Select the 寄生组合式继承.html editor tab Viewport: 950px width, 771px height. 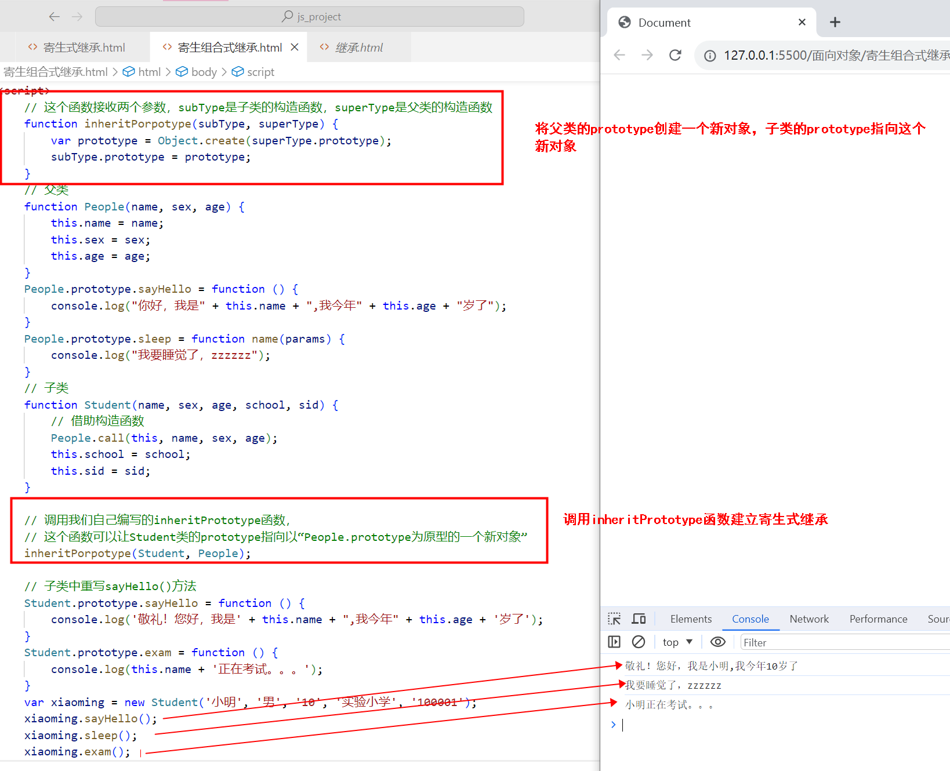coord(230,48)
